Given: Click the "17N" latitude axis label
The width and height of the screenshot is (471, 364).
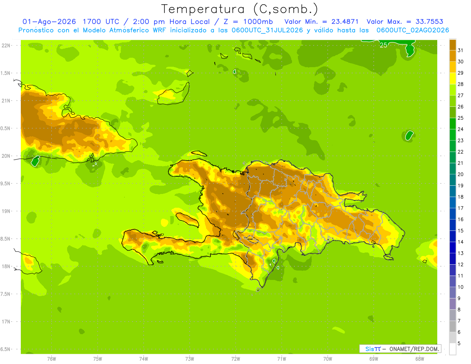Looking at the screenshot, I should [x=6, y=322].
